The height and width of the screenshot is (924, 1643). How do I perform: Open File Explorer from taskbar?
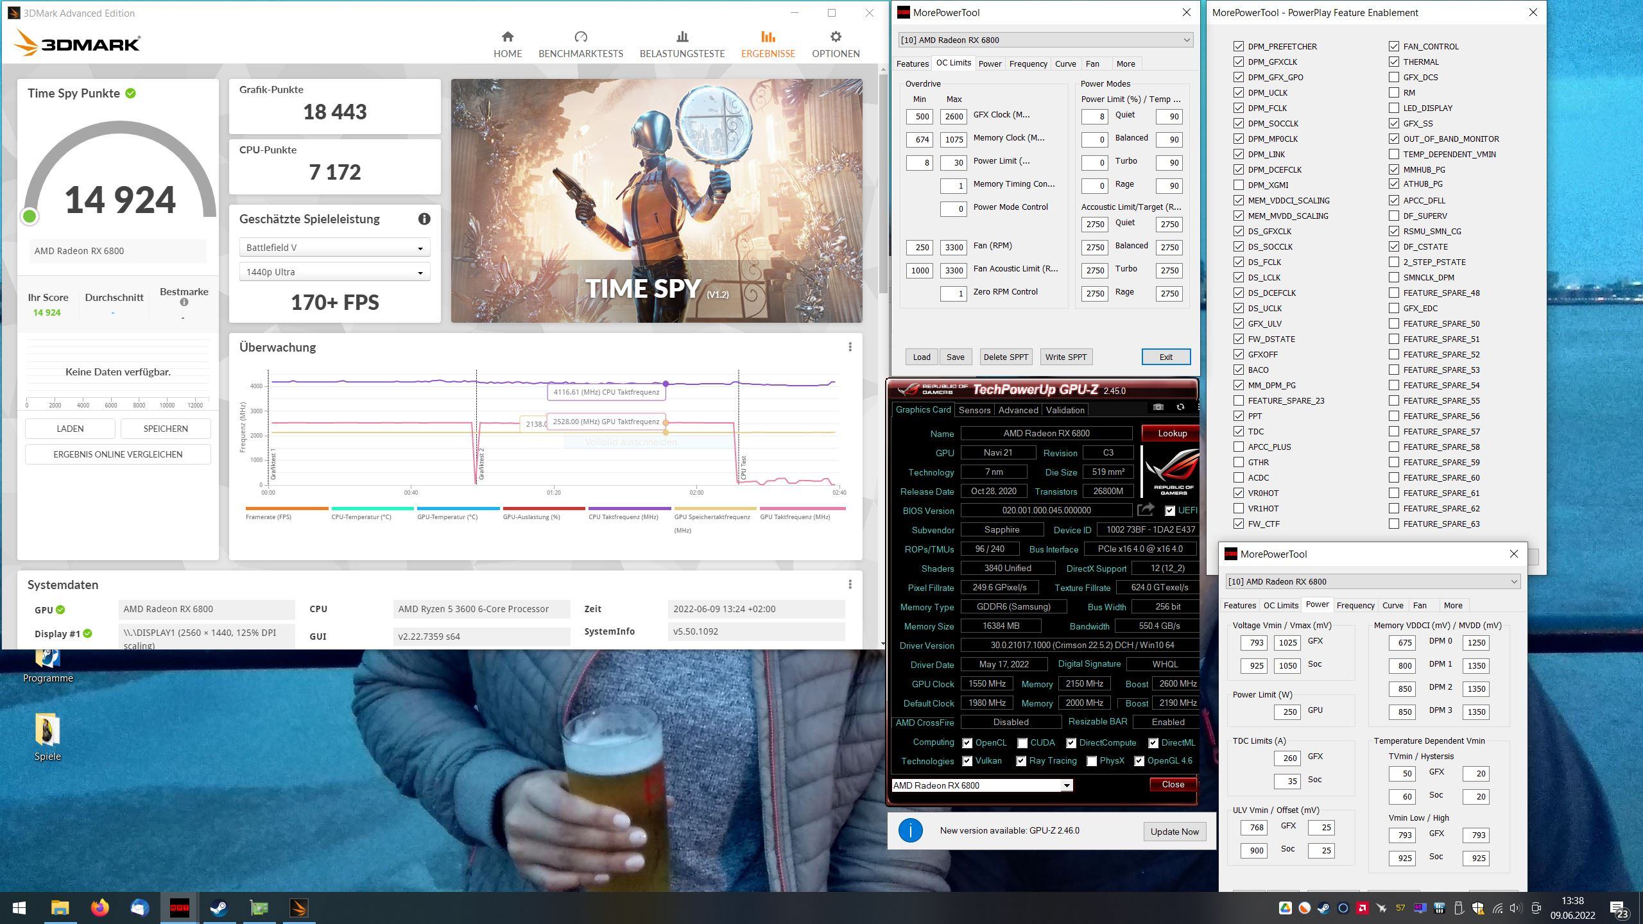coord(60,908)
